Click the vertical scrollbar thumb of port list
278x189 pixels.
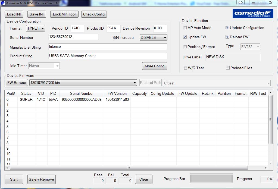pos(270,119)
